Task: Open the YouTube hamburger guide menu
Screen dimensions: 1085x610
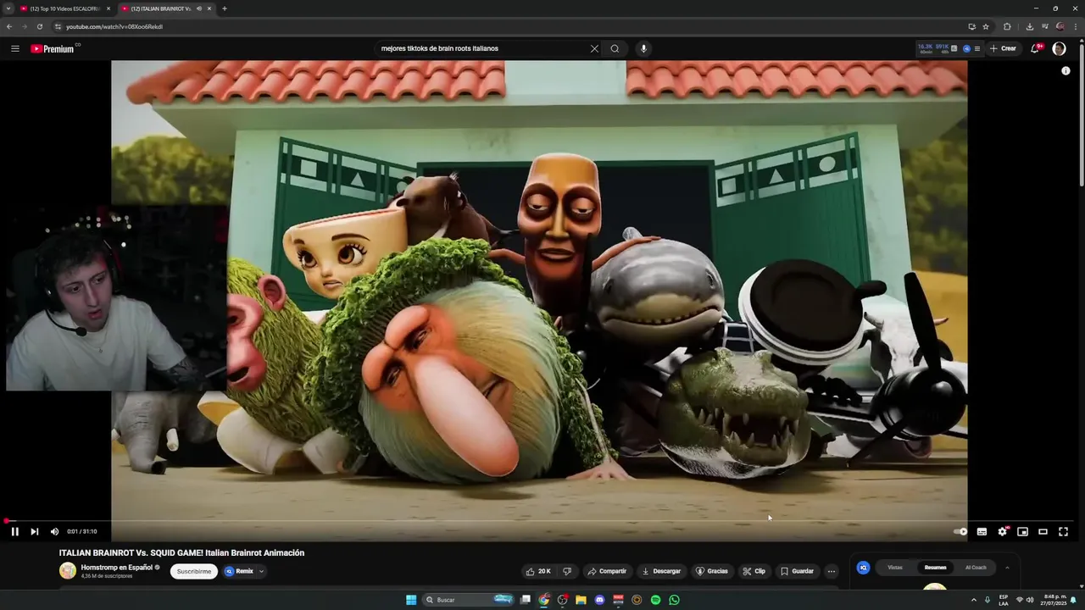Action: click(x=14, y=48)
